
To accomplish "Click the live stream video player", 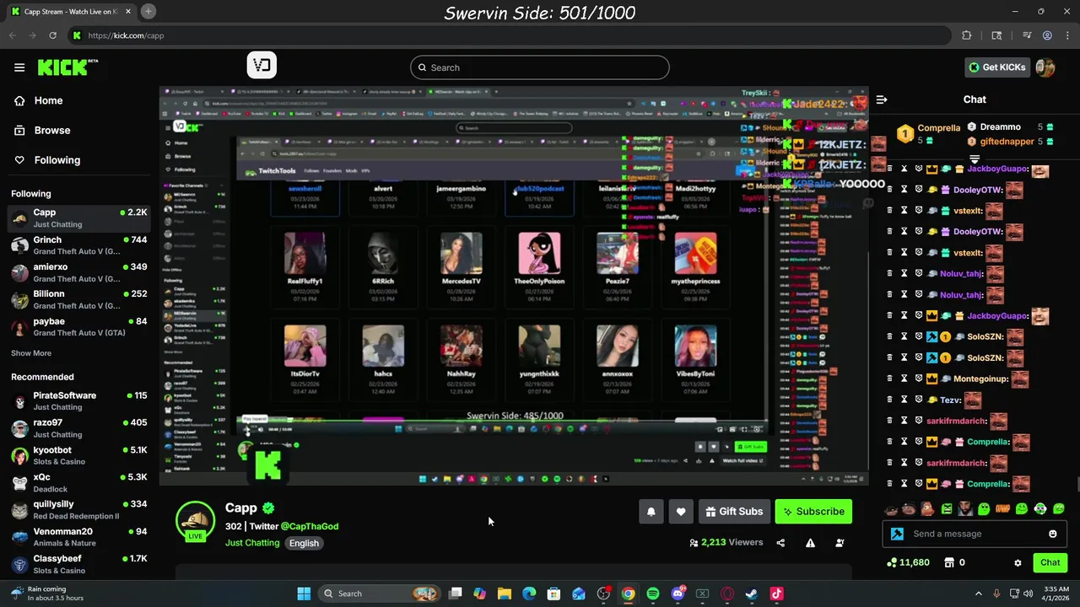I will (514, 285).
